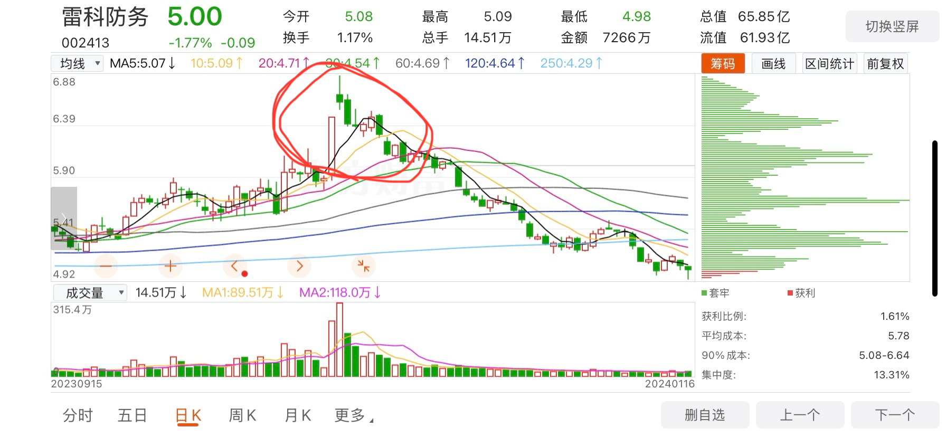Tap the 集中度 13.31% value
This screenshot has width=946, height=437.
(x=892, y=375)
